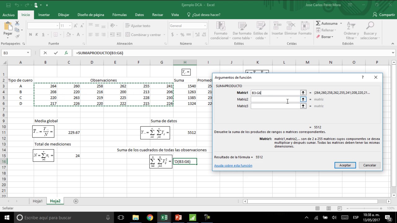Open Formato condicional menu

pyautogui.click(x=221, y=31)
